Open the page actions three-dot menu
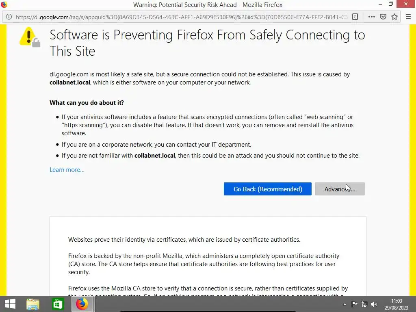The width and height of the screenshot is (416, 312). (x=371, y=17)
